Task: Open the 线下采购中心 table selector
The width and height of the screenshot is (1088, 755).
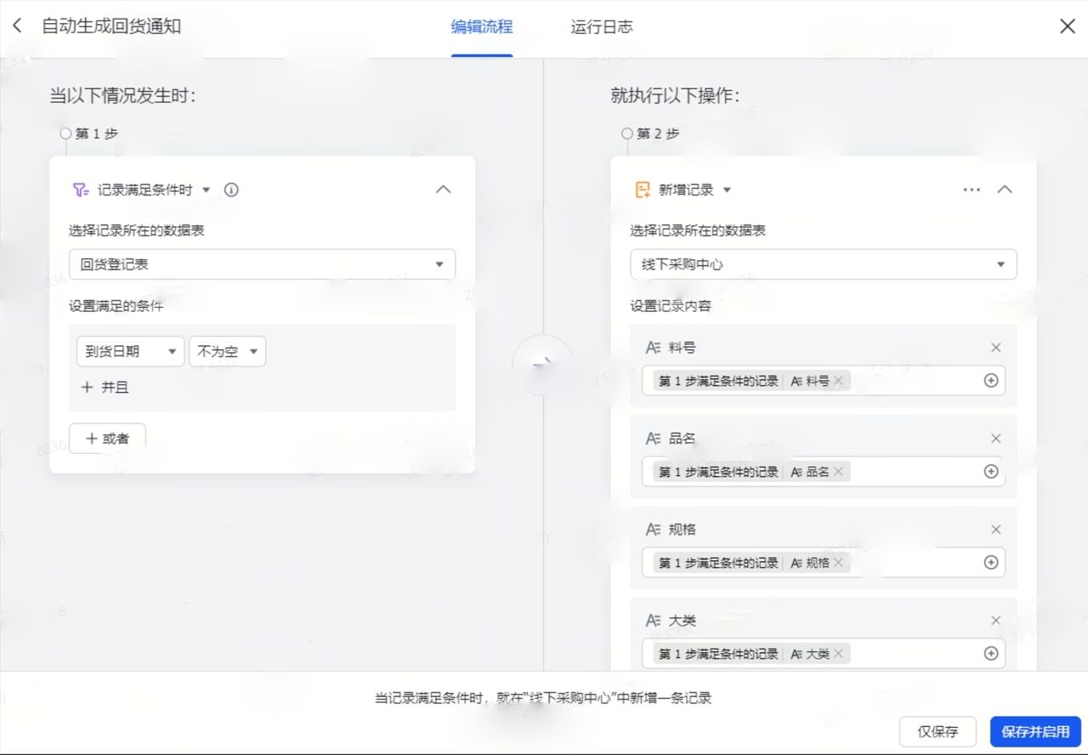Action: coord(823,264)
